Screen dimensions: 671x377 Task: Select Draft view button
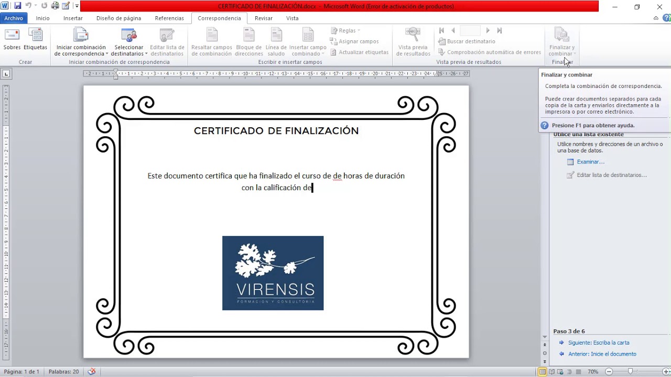[x=578, y=372]
